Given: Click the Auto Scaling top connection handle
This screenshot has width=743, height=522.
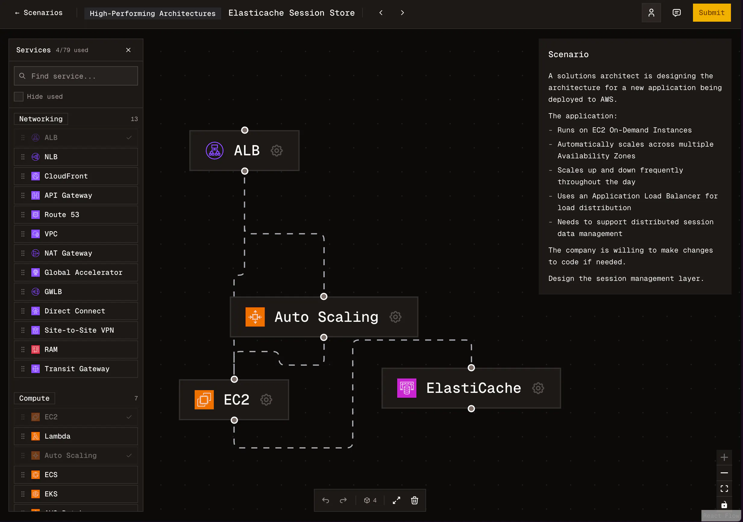Looking at the screenshot, I should point(324,297).
